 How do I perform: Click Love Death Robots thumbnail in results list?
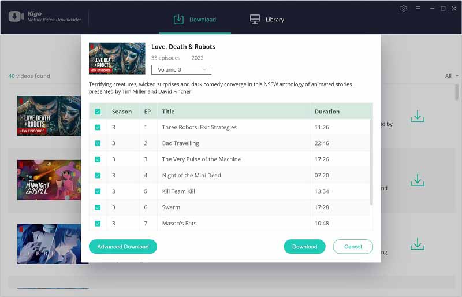[x=49, y=116]
